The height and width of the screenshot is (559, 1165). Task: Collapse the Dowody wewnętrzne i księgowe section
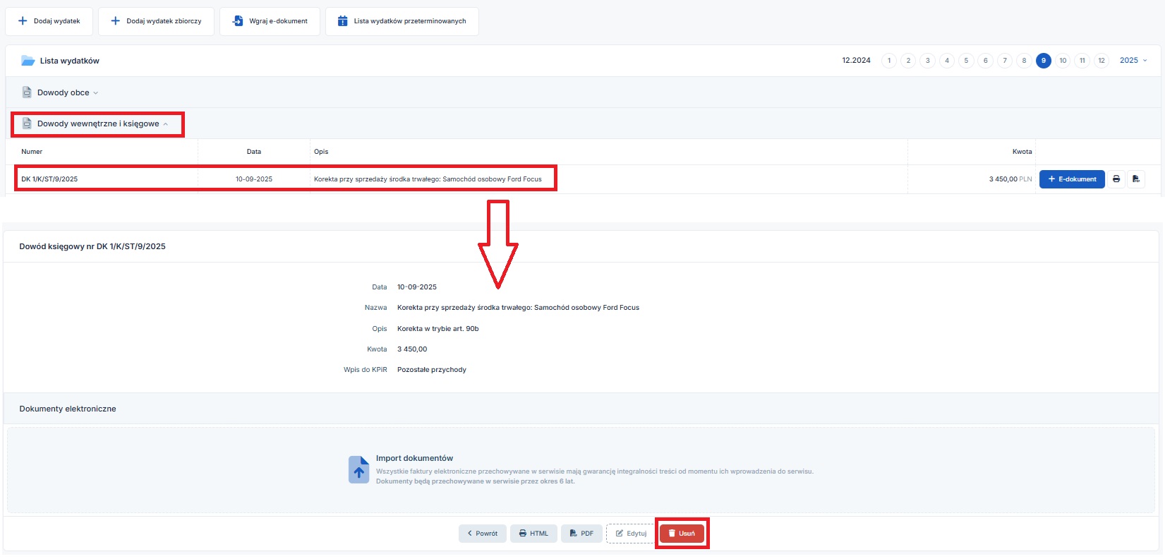(97, 124)
